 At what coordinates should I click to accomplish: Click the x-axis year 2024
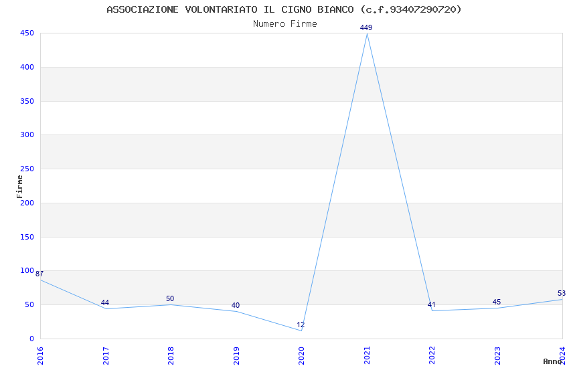tap(563, 356)
